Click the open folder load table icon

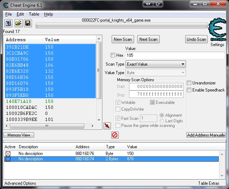point(18,23)
